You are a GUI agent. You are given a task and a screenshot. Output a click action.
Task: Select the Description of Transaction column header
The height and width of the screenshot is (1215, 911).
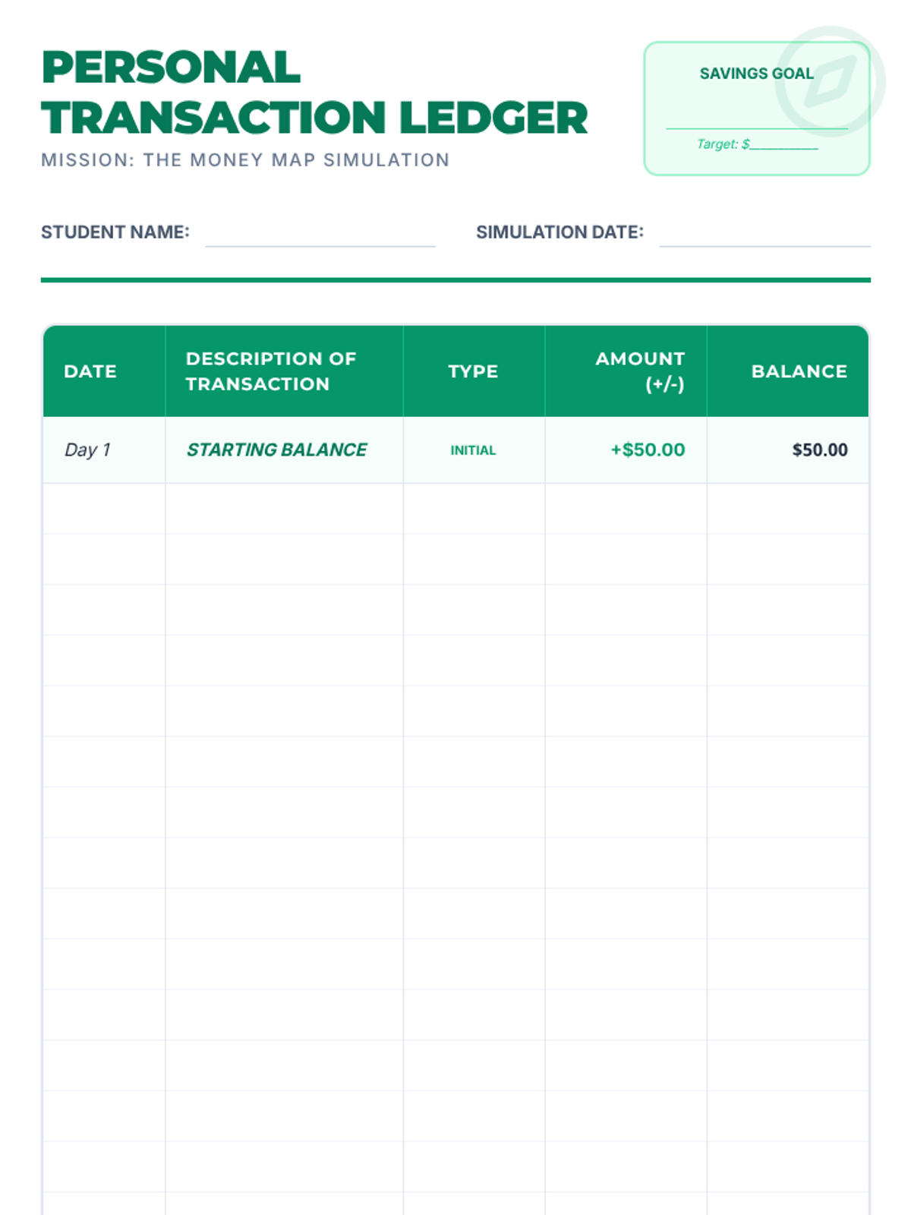tap(271, 371)
